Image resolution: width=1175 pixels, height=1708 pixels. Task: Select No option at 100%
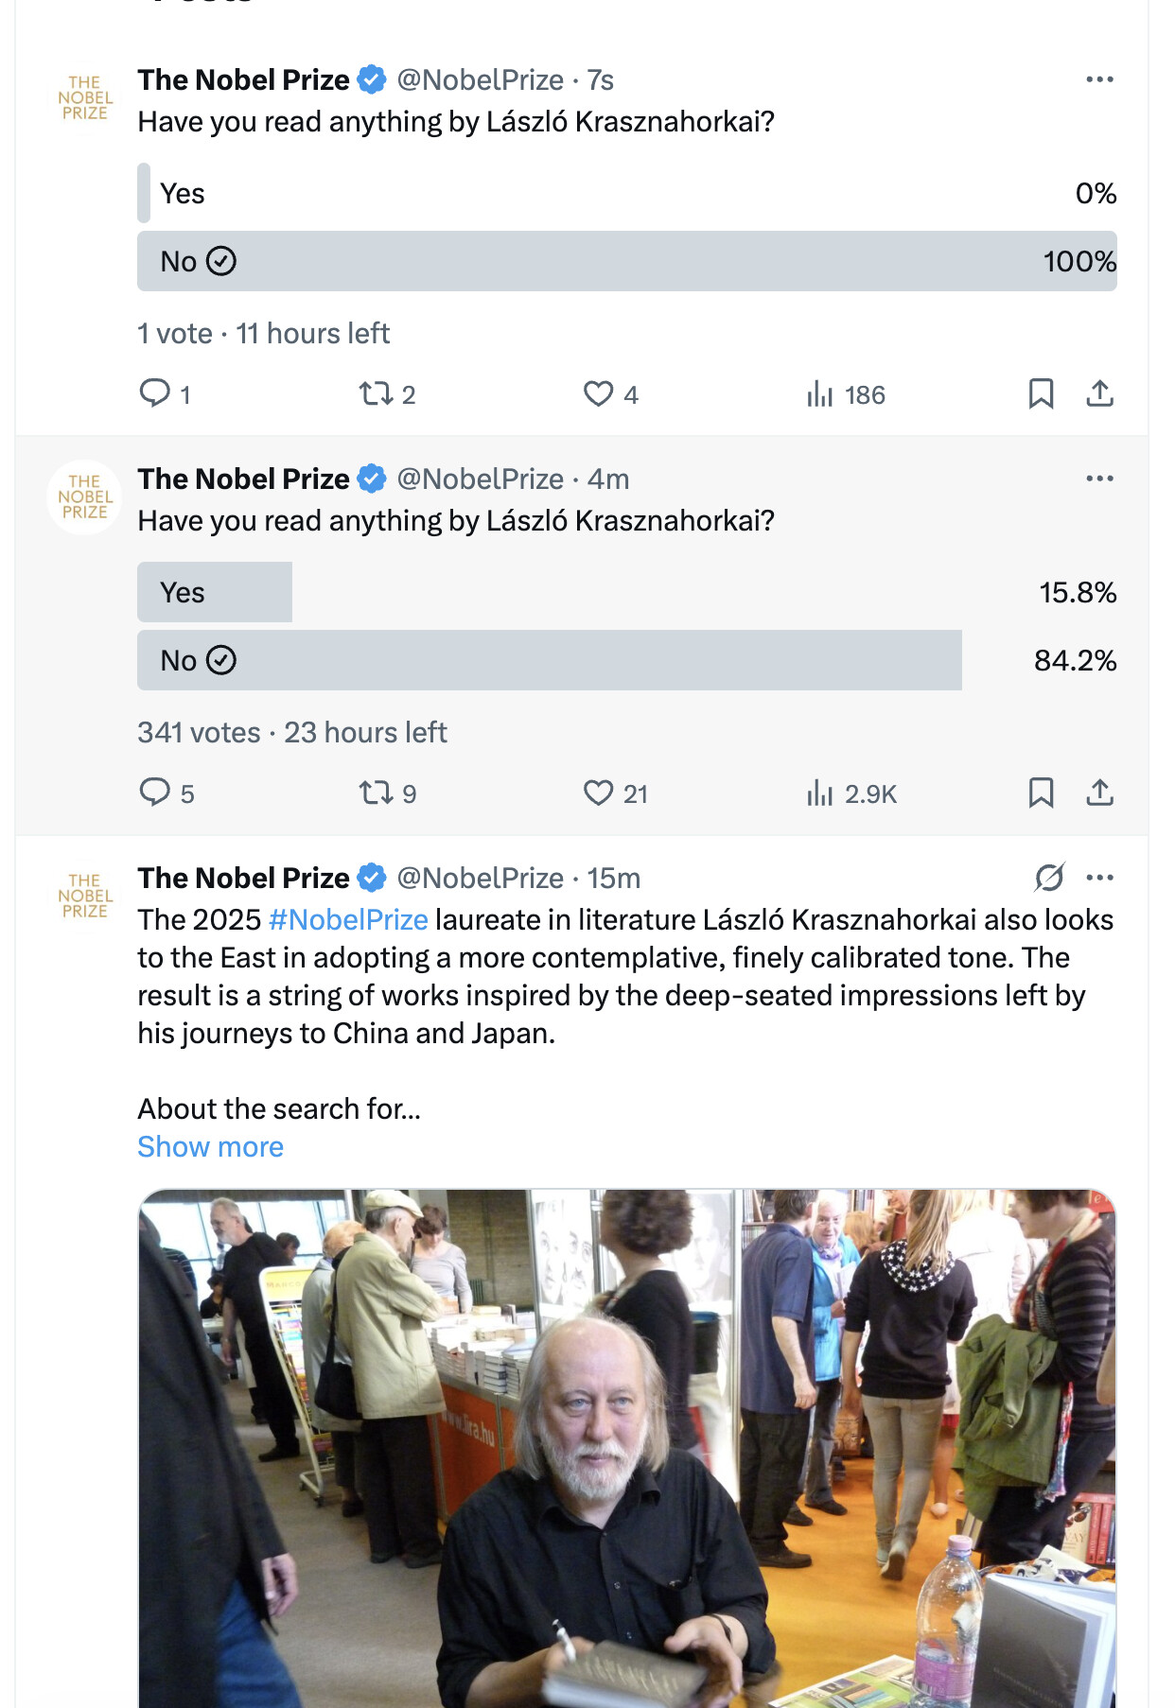pos(626,261)
